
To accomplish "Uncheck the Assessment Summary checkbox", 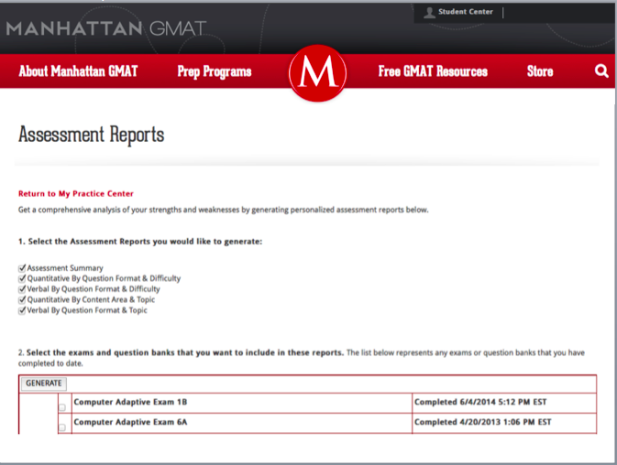I will 22,268.
